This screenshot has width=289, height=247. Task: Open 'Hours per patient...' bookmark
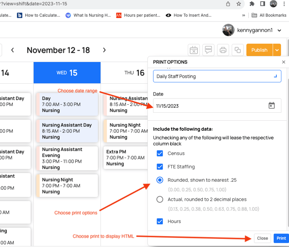(138, 15)
